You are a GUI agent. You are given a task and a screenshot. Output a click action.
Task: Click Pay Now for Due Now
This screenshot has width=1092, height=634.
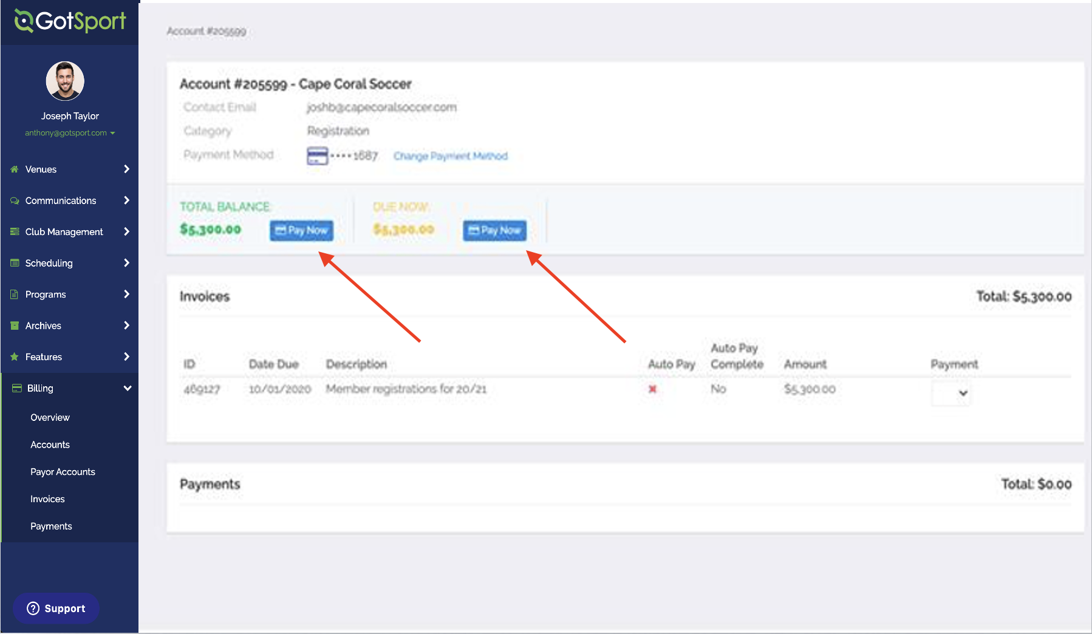pos(494,230)
